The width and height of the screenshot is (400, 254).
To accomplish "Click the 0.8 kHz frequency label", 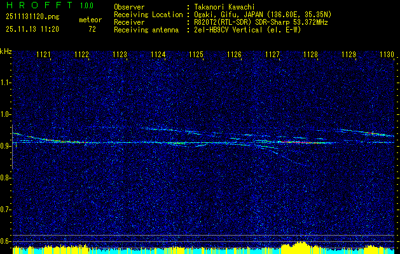I will pos(5,178).
